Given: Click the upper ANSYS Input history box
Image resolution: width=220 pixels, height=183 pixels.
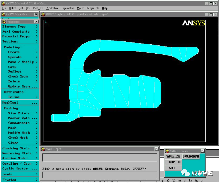Looking at the screenshot, I should coord(100,158).
